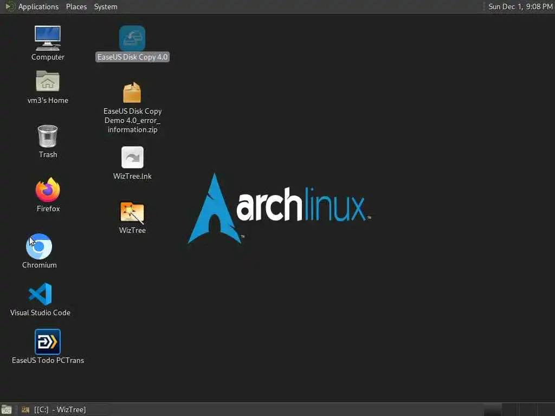Open the Applications menu
Image resolution: width=555 pixels, height=416 pixels.
coord(38,6)
